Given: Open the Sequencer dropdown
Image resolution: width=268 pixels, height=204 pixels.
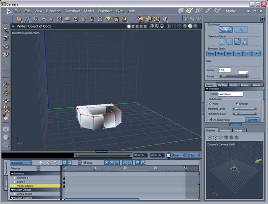Looking at the screenshot, I should 21,163.
